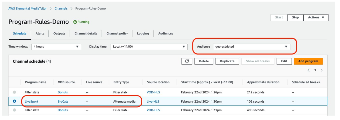This screenshot has width=340, height=120.
Task: Open the Outputs tab
Action: point(59,33)
